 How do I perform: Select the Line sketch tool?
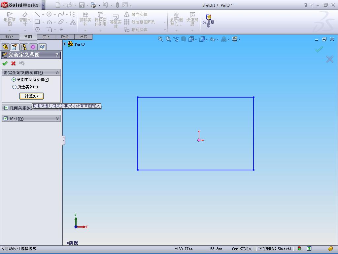click(37, 14)
